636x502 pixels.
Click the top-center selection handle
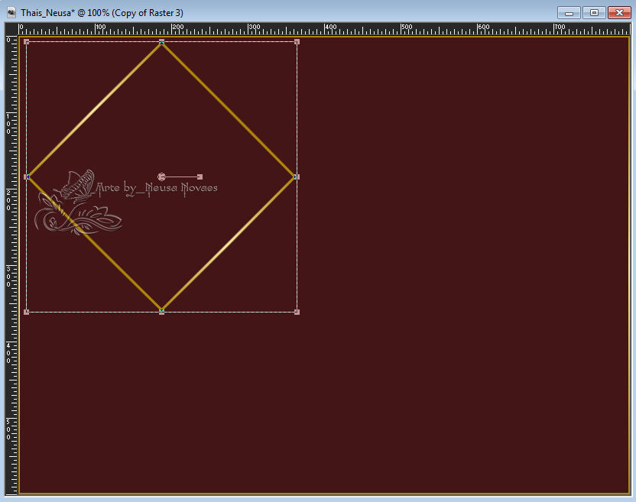161,41
